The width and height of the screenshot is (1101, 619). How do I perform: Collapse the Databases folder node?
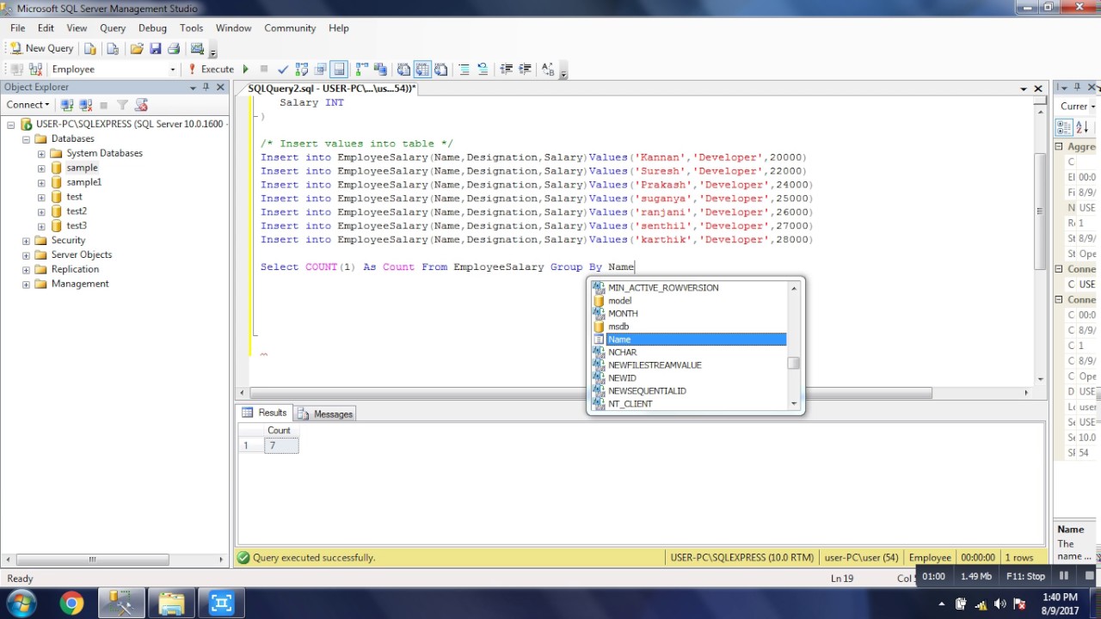[26, 138]
